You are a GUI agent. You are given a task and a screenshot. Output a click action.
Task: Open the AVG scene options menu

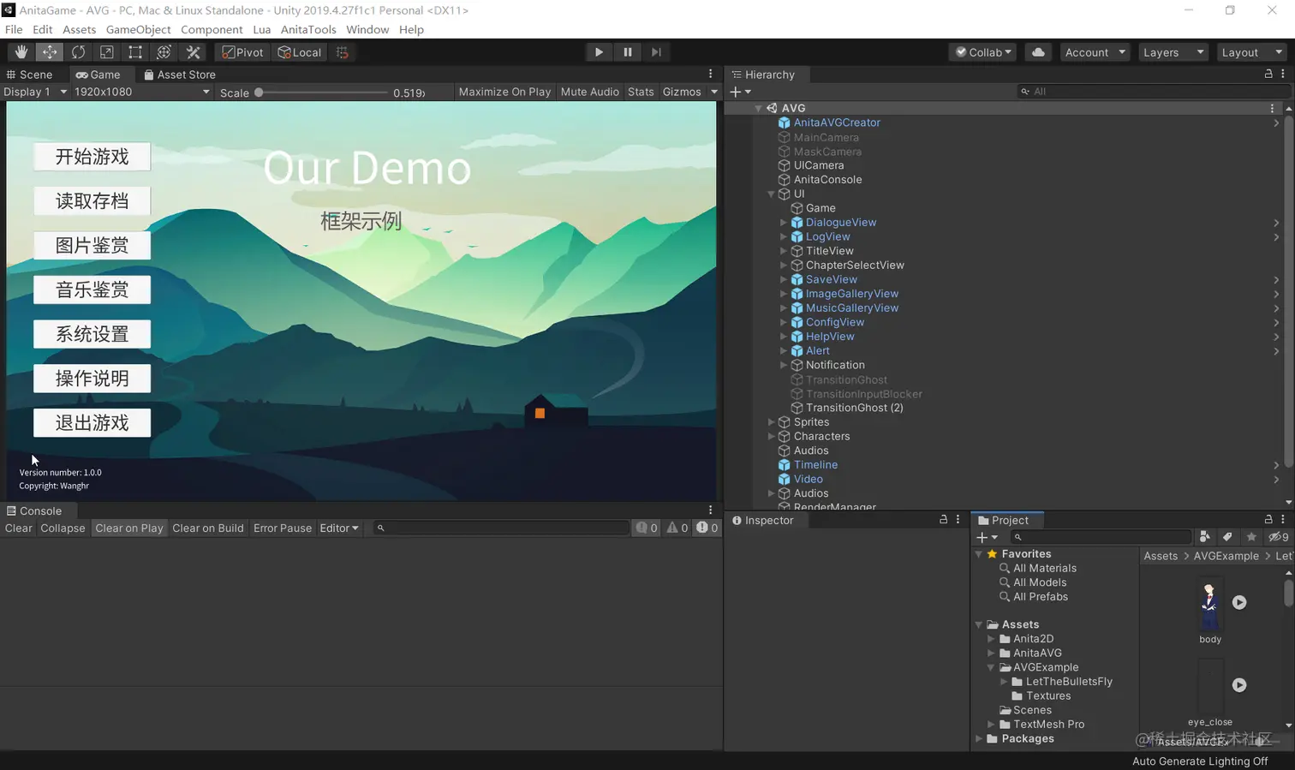(1272, 108)
